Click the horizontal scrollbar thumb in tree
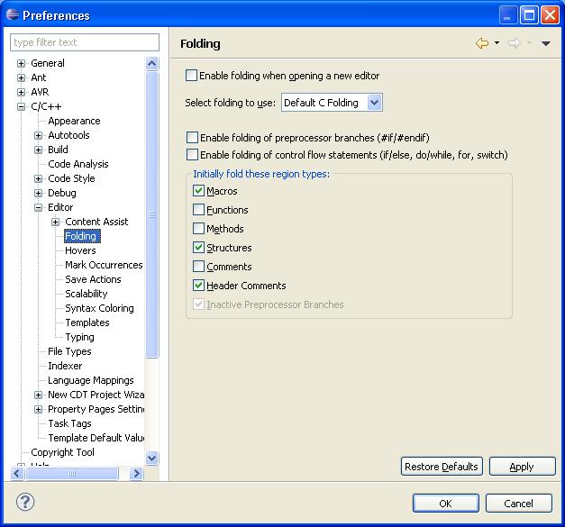565x527 pixels. [72, 473]
